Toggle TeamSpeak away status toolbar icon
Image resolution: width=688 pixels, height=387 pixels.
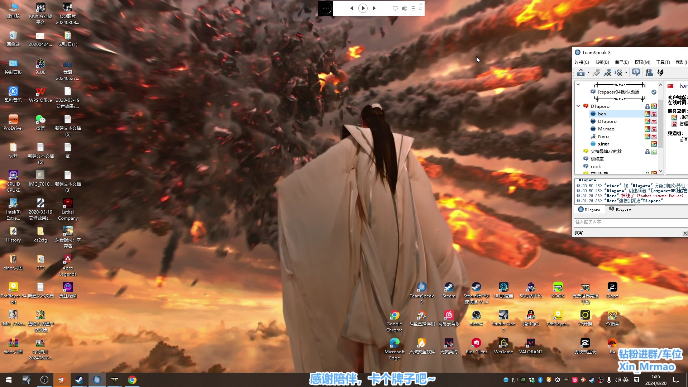[596, 73]
